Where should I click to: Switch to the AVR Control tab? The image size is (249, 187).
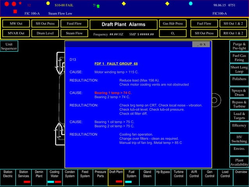pos(194,178)
